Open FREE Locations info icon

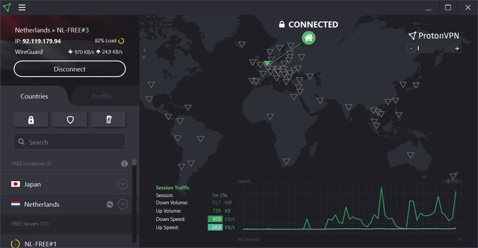pyautogui.click(x=124, y=164)
